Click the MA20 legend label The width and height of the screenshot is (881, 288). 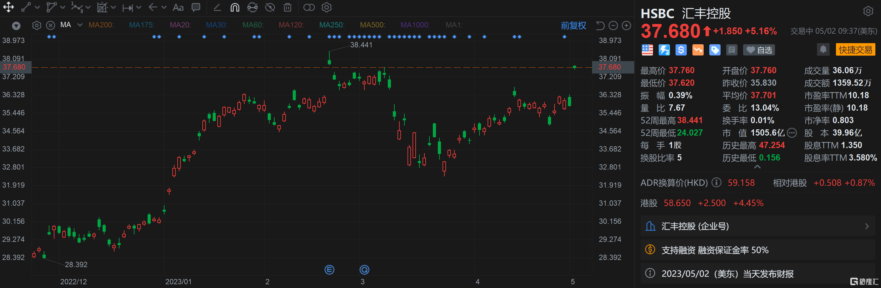click(x=180, y=25)
